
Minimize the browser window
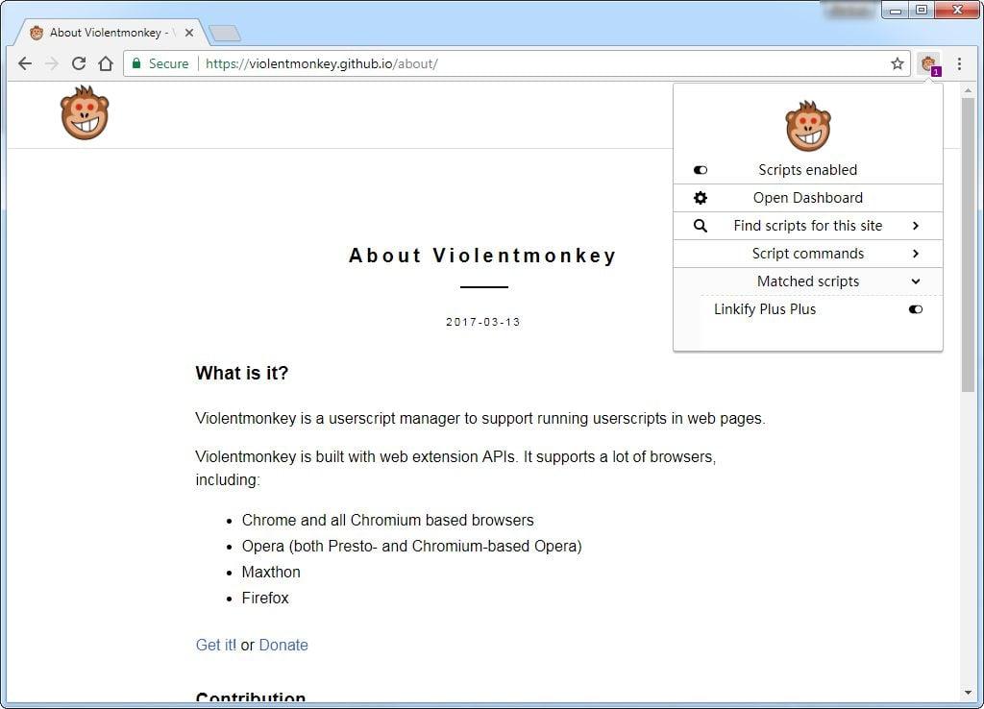click(x=896, y=10)
